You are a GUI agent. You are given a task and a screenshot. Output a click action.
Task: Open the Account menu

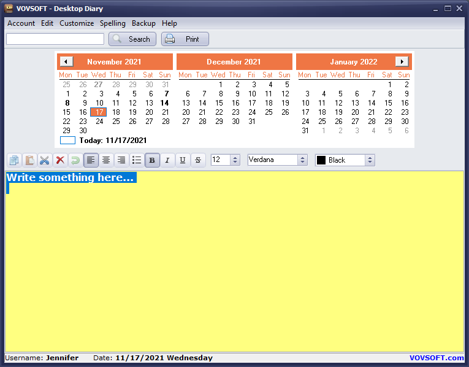21,23
